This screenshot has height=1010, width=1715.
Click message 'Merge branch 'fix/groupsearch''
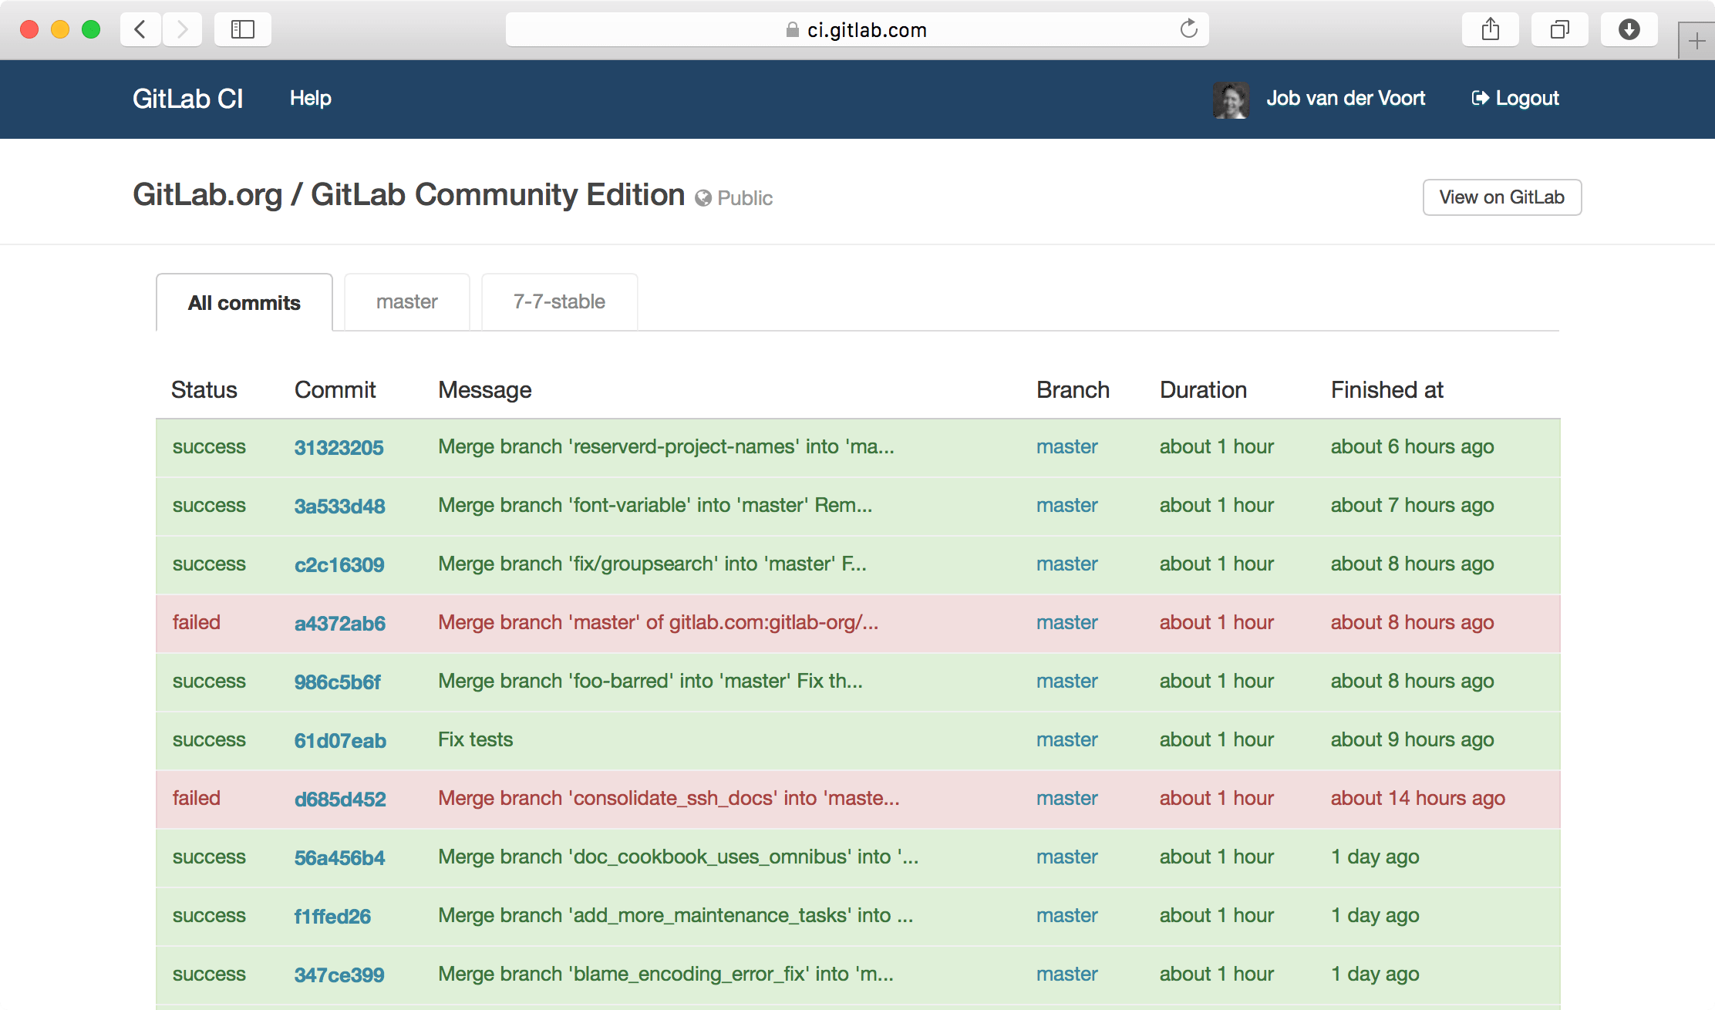(652, 564)
